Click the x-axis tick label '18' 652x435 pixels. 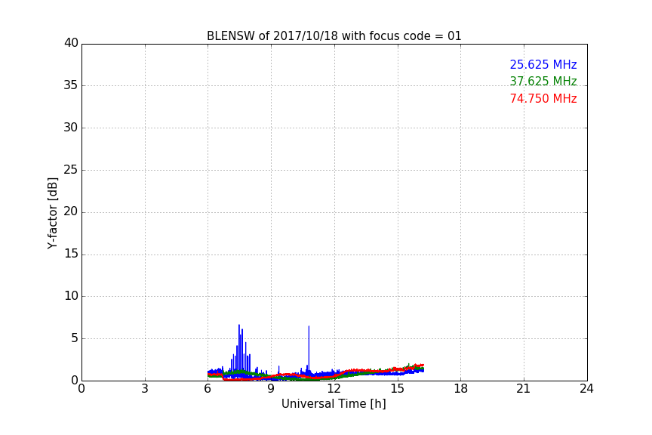(461, 389)
